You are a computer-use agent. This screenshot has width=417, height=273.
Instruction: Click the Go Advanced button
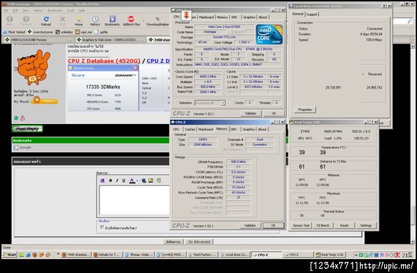click(199, 242)
